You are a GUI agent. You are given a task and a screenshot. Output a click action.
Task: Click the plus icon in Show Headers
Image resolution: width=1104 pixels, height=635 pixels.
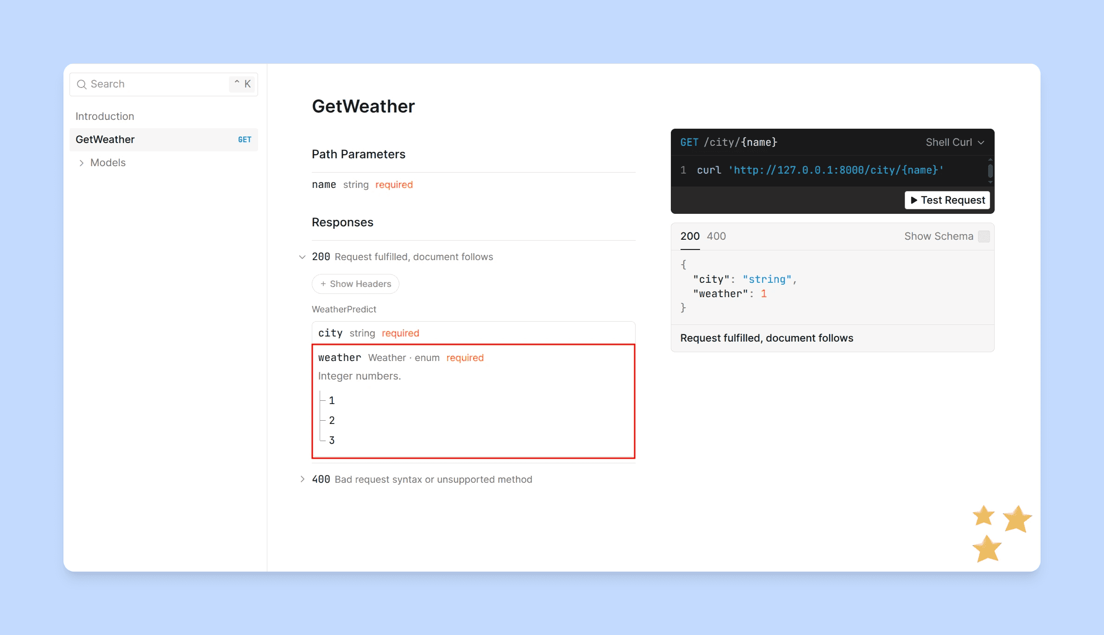click(323, 284)
